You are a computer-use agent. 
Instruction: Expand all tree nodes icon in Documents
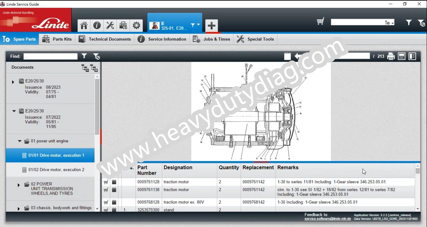(x=94, y=68)
